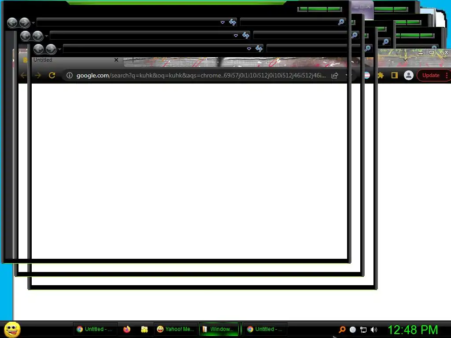
Task: Click magnifier icon in third cascaded Explorer window
Action: coord(368,48)
